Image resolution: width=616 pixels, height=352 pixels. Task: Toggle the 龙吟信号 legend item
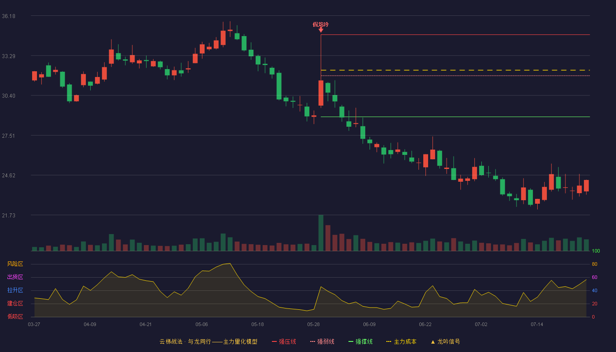[445, 341]
